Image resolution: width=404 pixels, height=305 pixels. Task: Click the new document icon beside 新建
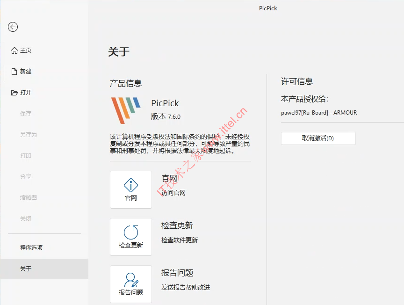tap(14, 72)
